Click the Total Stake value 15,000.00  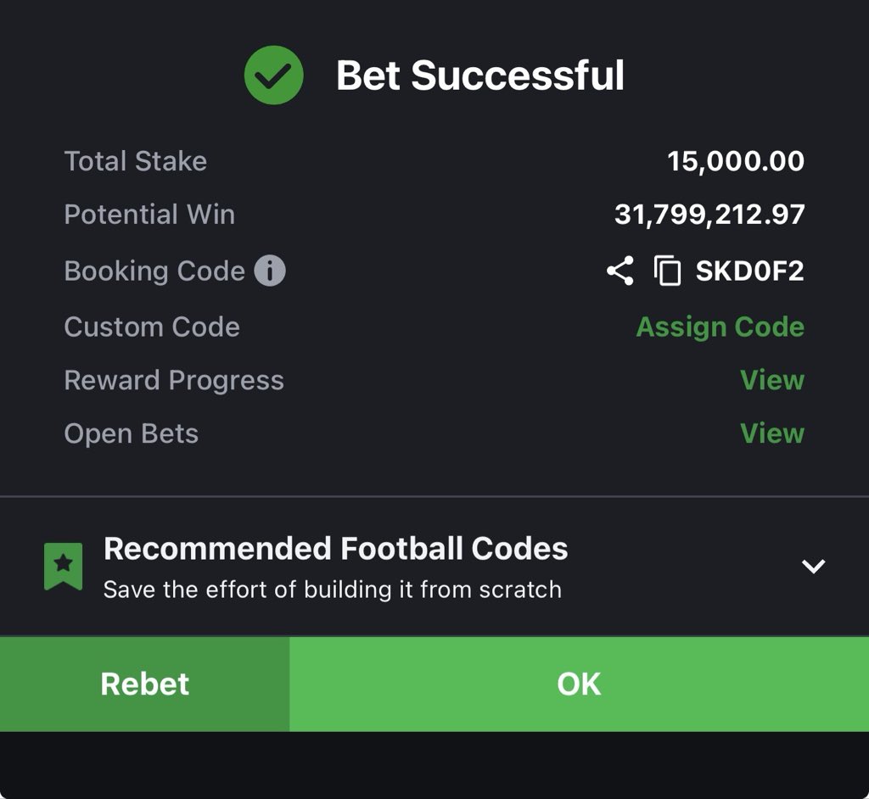735,161
